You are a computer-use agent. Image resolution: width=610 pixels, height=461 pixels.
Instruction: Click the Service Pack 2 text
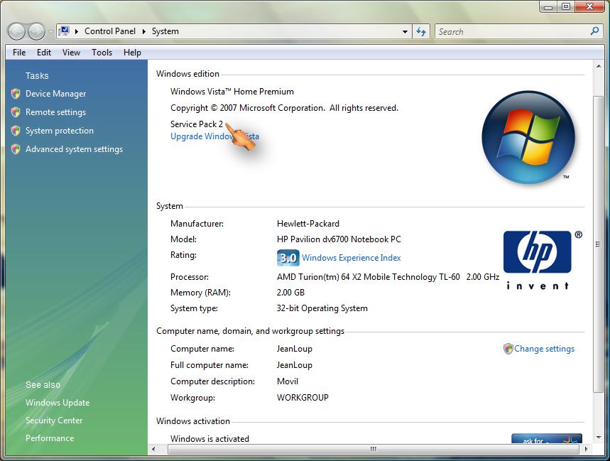point(197,124)
